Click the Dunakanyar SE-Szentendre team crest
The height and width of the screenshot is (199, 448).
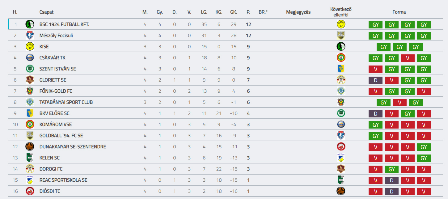pyautogui.click(x=30, y=146)
